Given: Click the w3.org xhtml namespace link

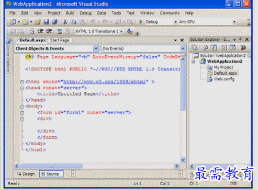Looking at the screenshot, I should click(104, 81).
